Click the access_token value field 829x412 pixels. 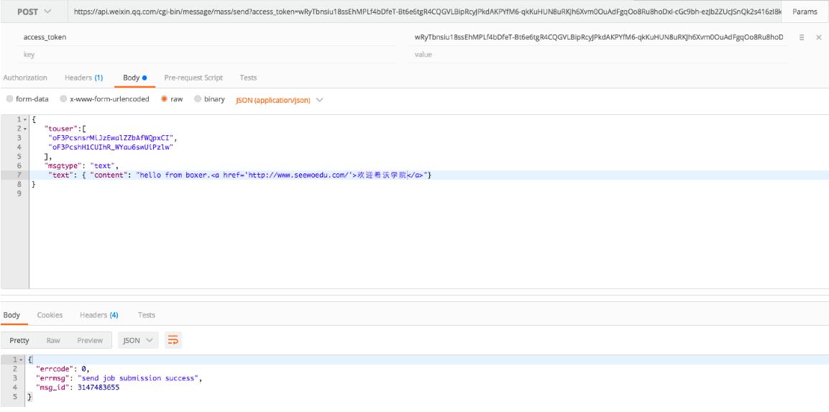598,37
